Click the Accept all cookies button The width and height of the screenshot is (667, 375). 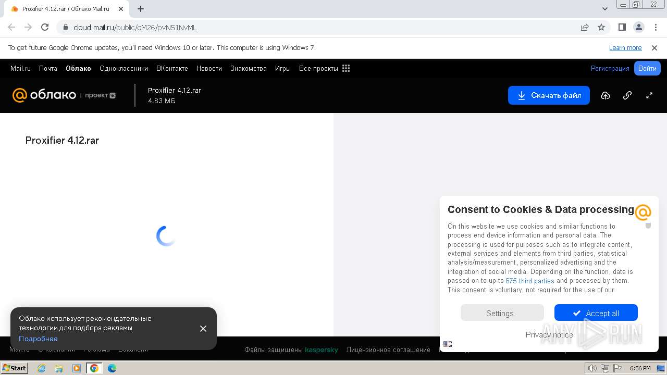pyautogui.click(x=596, y=313)
